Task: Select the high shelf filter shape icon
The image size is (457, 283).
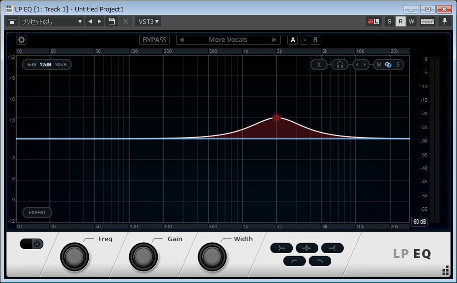Action: click(332, 248)
